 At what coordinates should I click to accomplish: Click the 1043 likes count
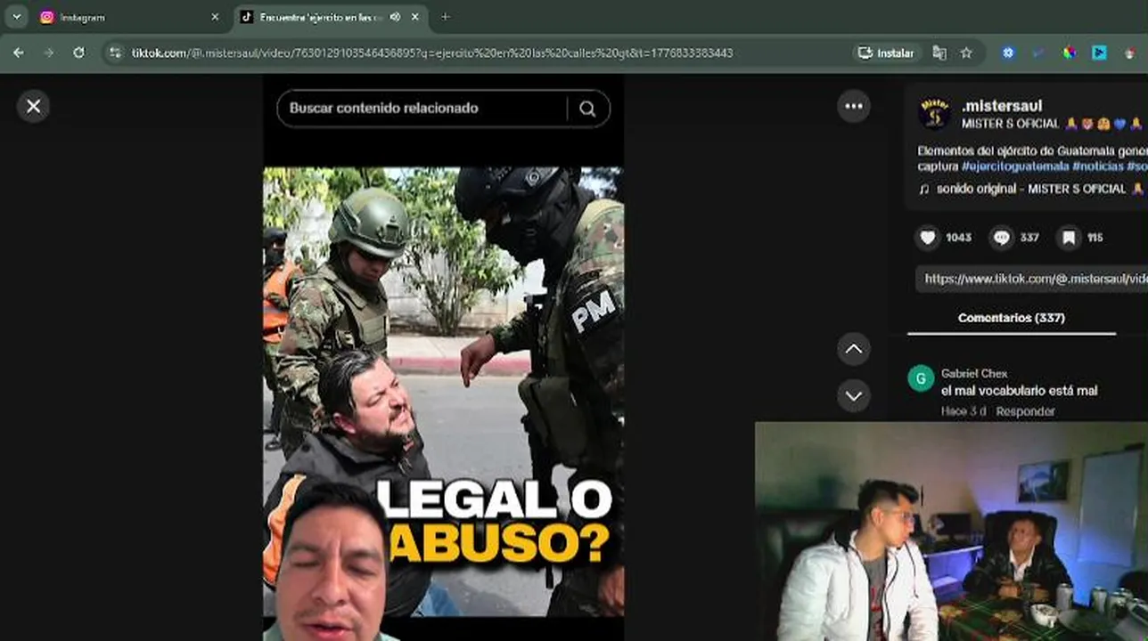click(x=958, y=238)
